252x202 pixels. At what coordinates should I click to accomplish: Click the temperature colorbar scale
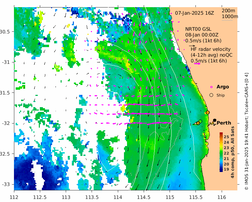(x=221, y=152)
